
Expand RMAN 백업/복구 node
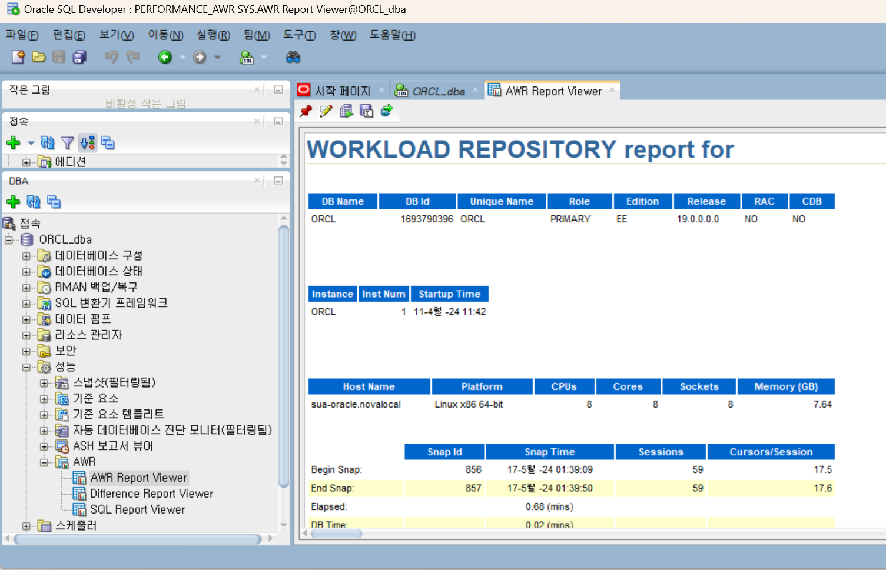tap(26, 288)
